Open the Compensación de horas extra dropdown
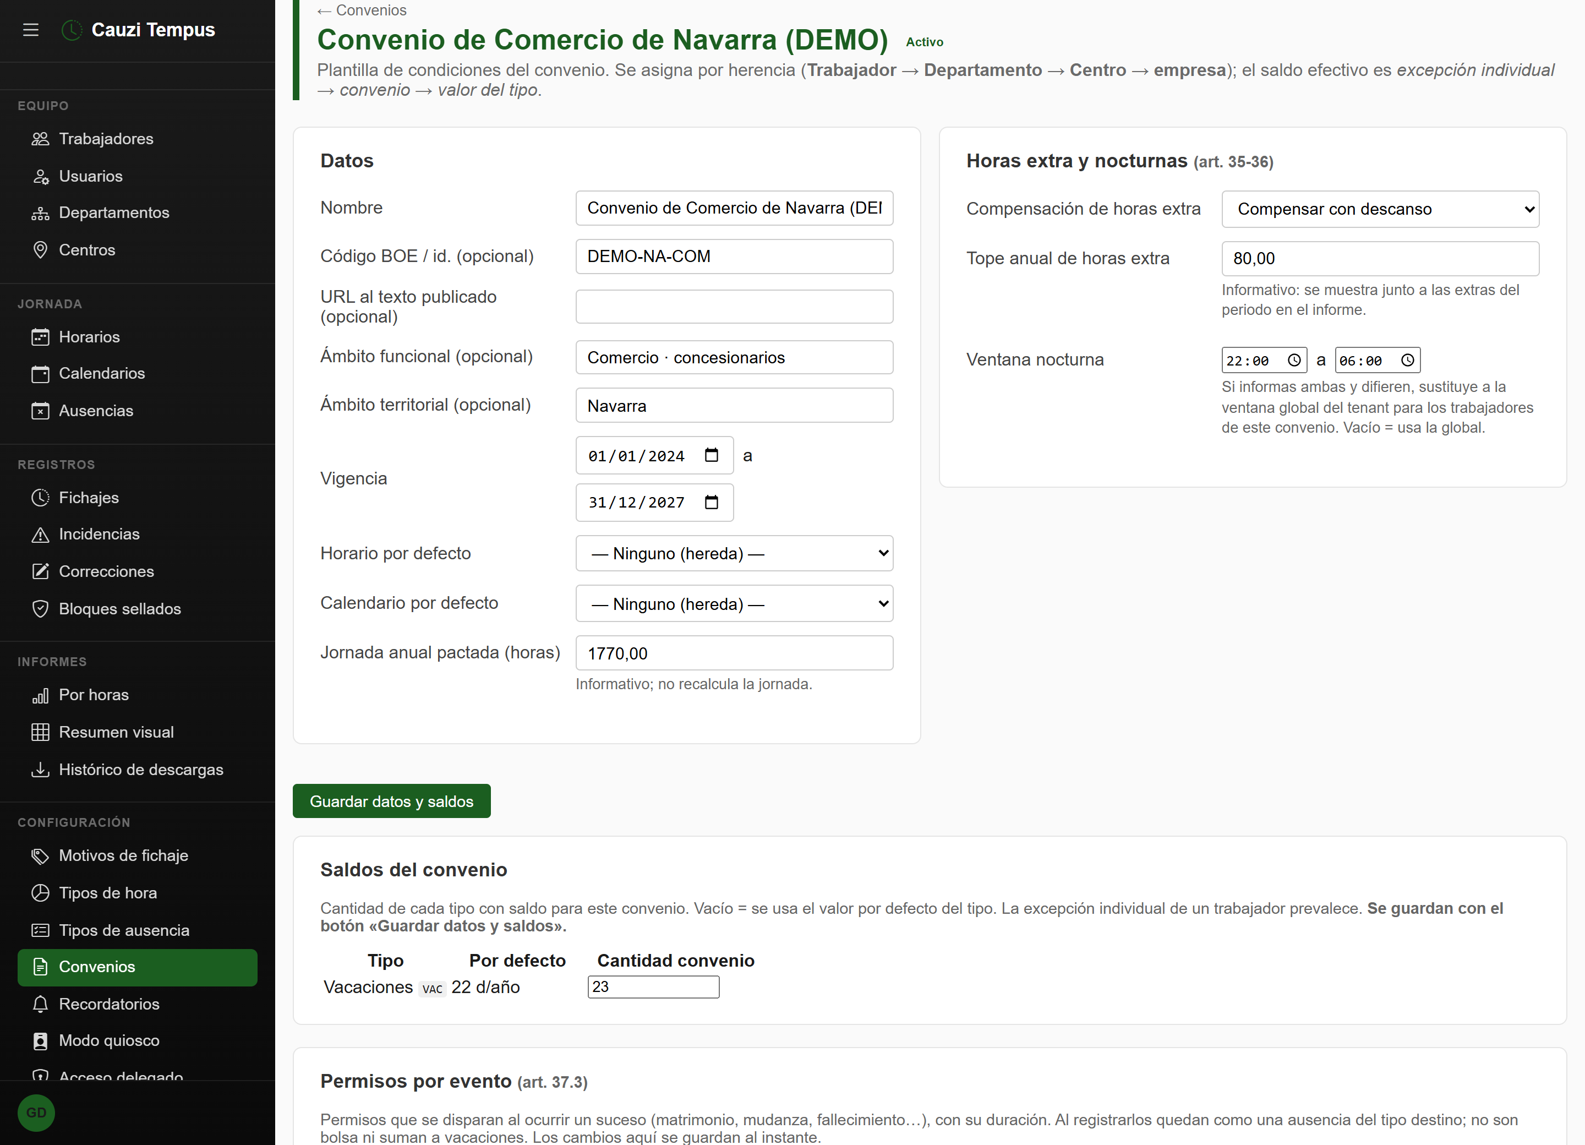The image size is (1585, 1145). coord(1380,209)
